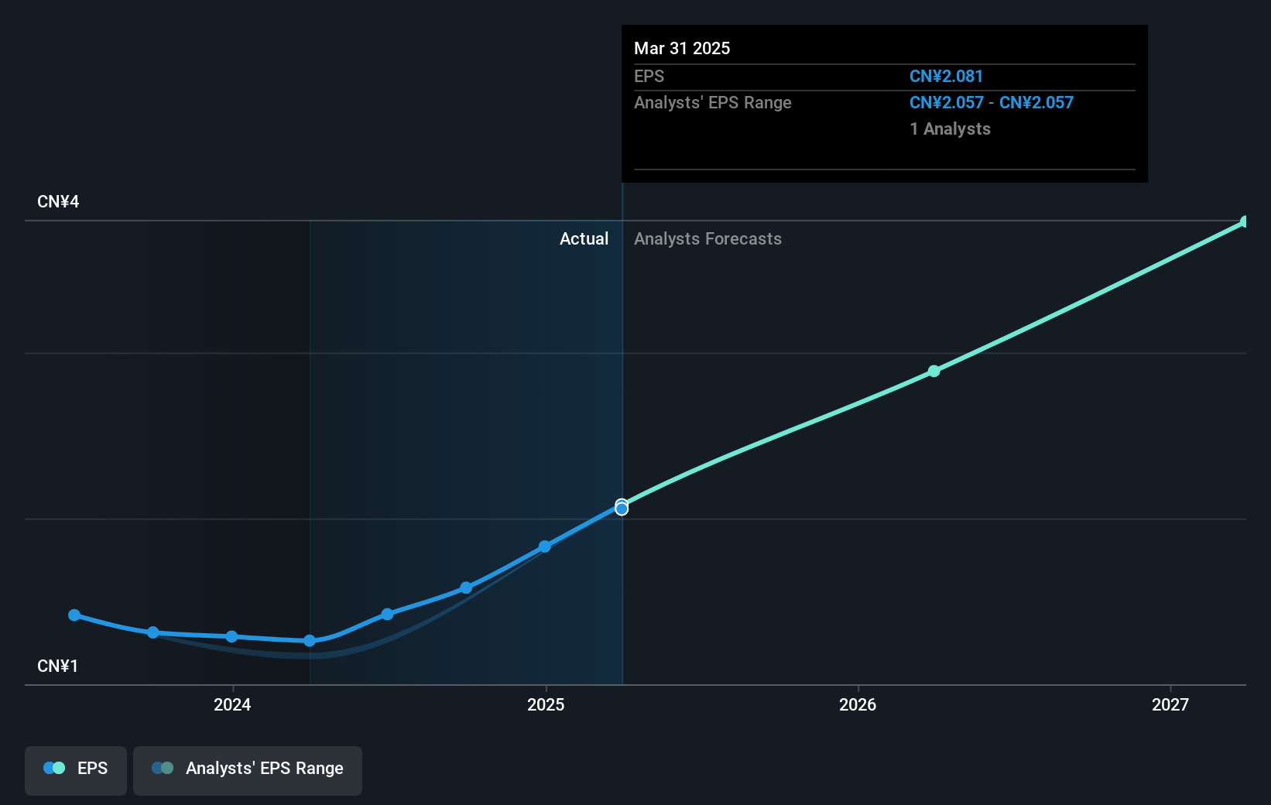Toggle the Analysts' EPS Range legend
The image size is (1271, 805).
pos(248,770)
